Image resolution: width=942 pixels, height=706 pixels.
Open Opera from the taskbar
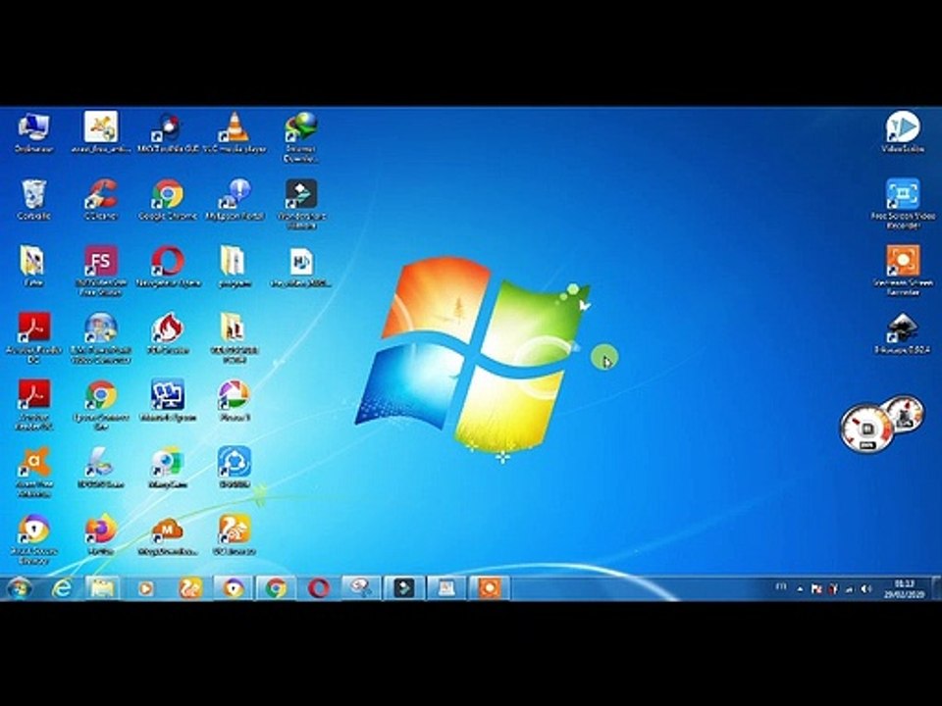tap(319, 588)
